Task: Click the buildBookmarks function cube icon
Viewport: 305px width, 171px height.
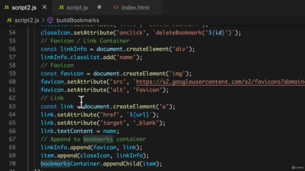Action: click(51, 20)
